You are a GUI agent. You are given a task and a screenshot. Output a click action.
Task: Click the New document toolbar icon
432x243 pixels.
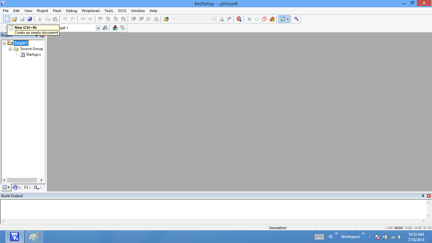[7, 19]
